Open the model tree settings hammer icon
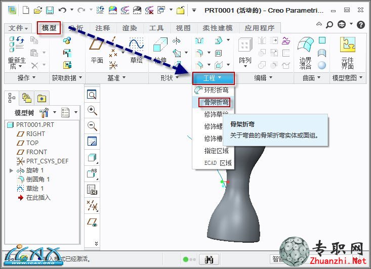371x269 pixels. point(44,113)
